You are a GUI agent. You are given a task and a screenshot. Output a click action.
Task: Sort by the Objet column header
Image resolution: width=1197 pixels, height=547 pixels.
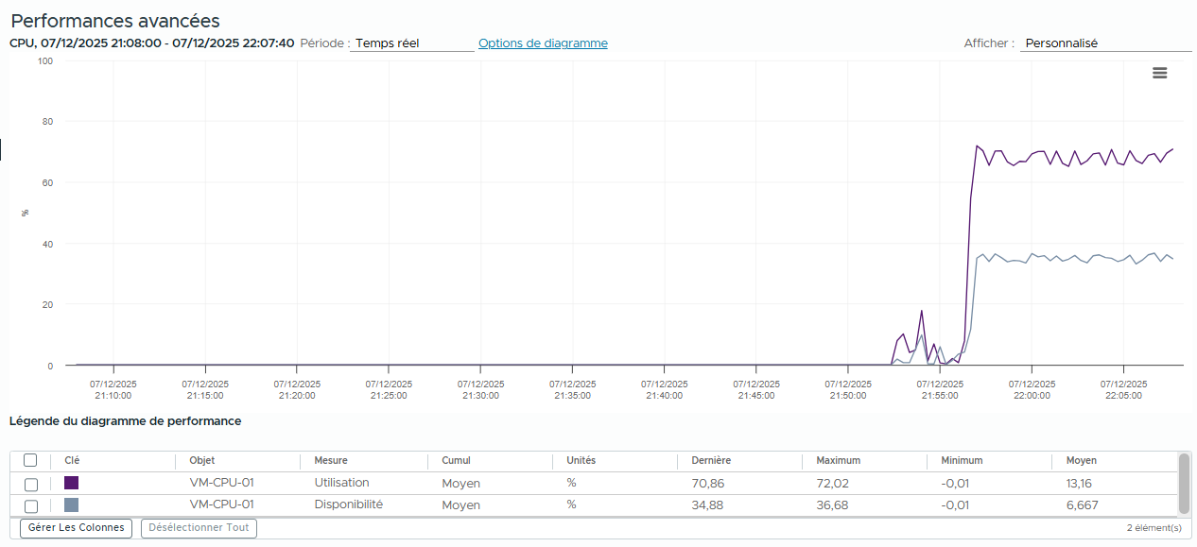202,461
